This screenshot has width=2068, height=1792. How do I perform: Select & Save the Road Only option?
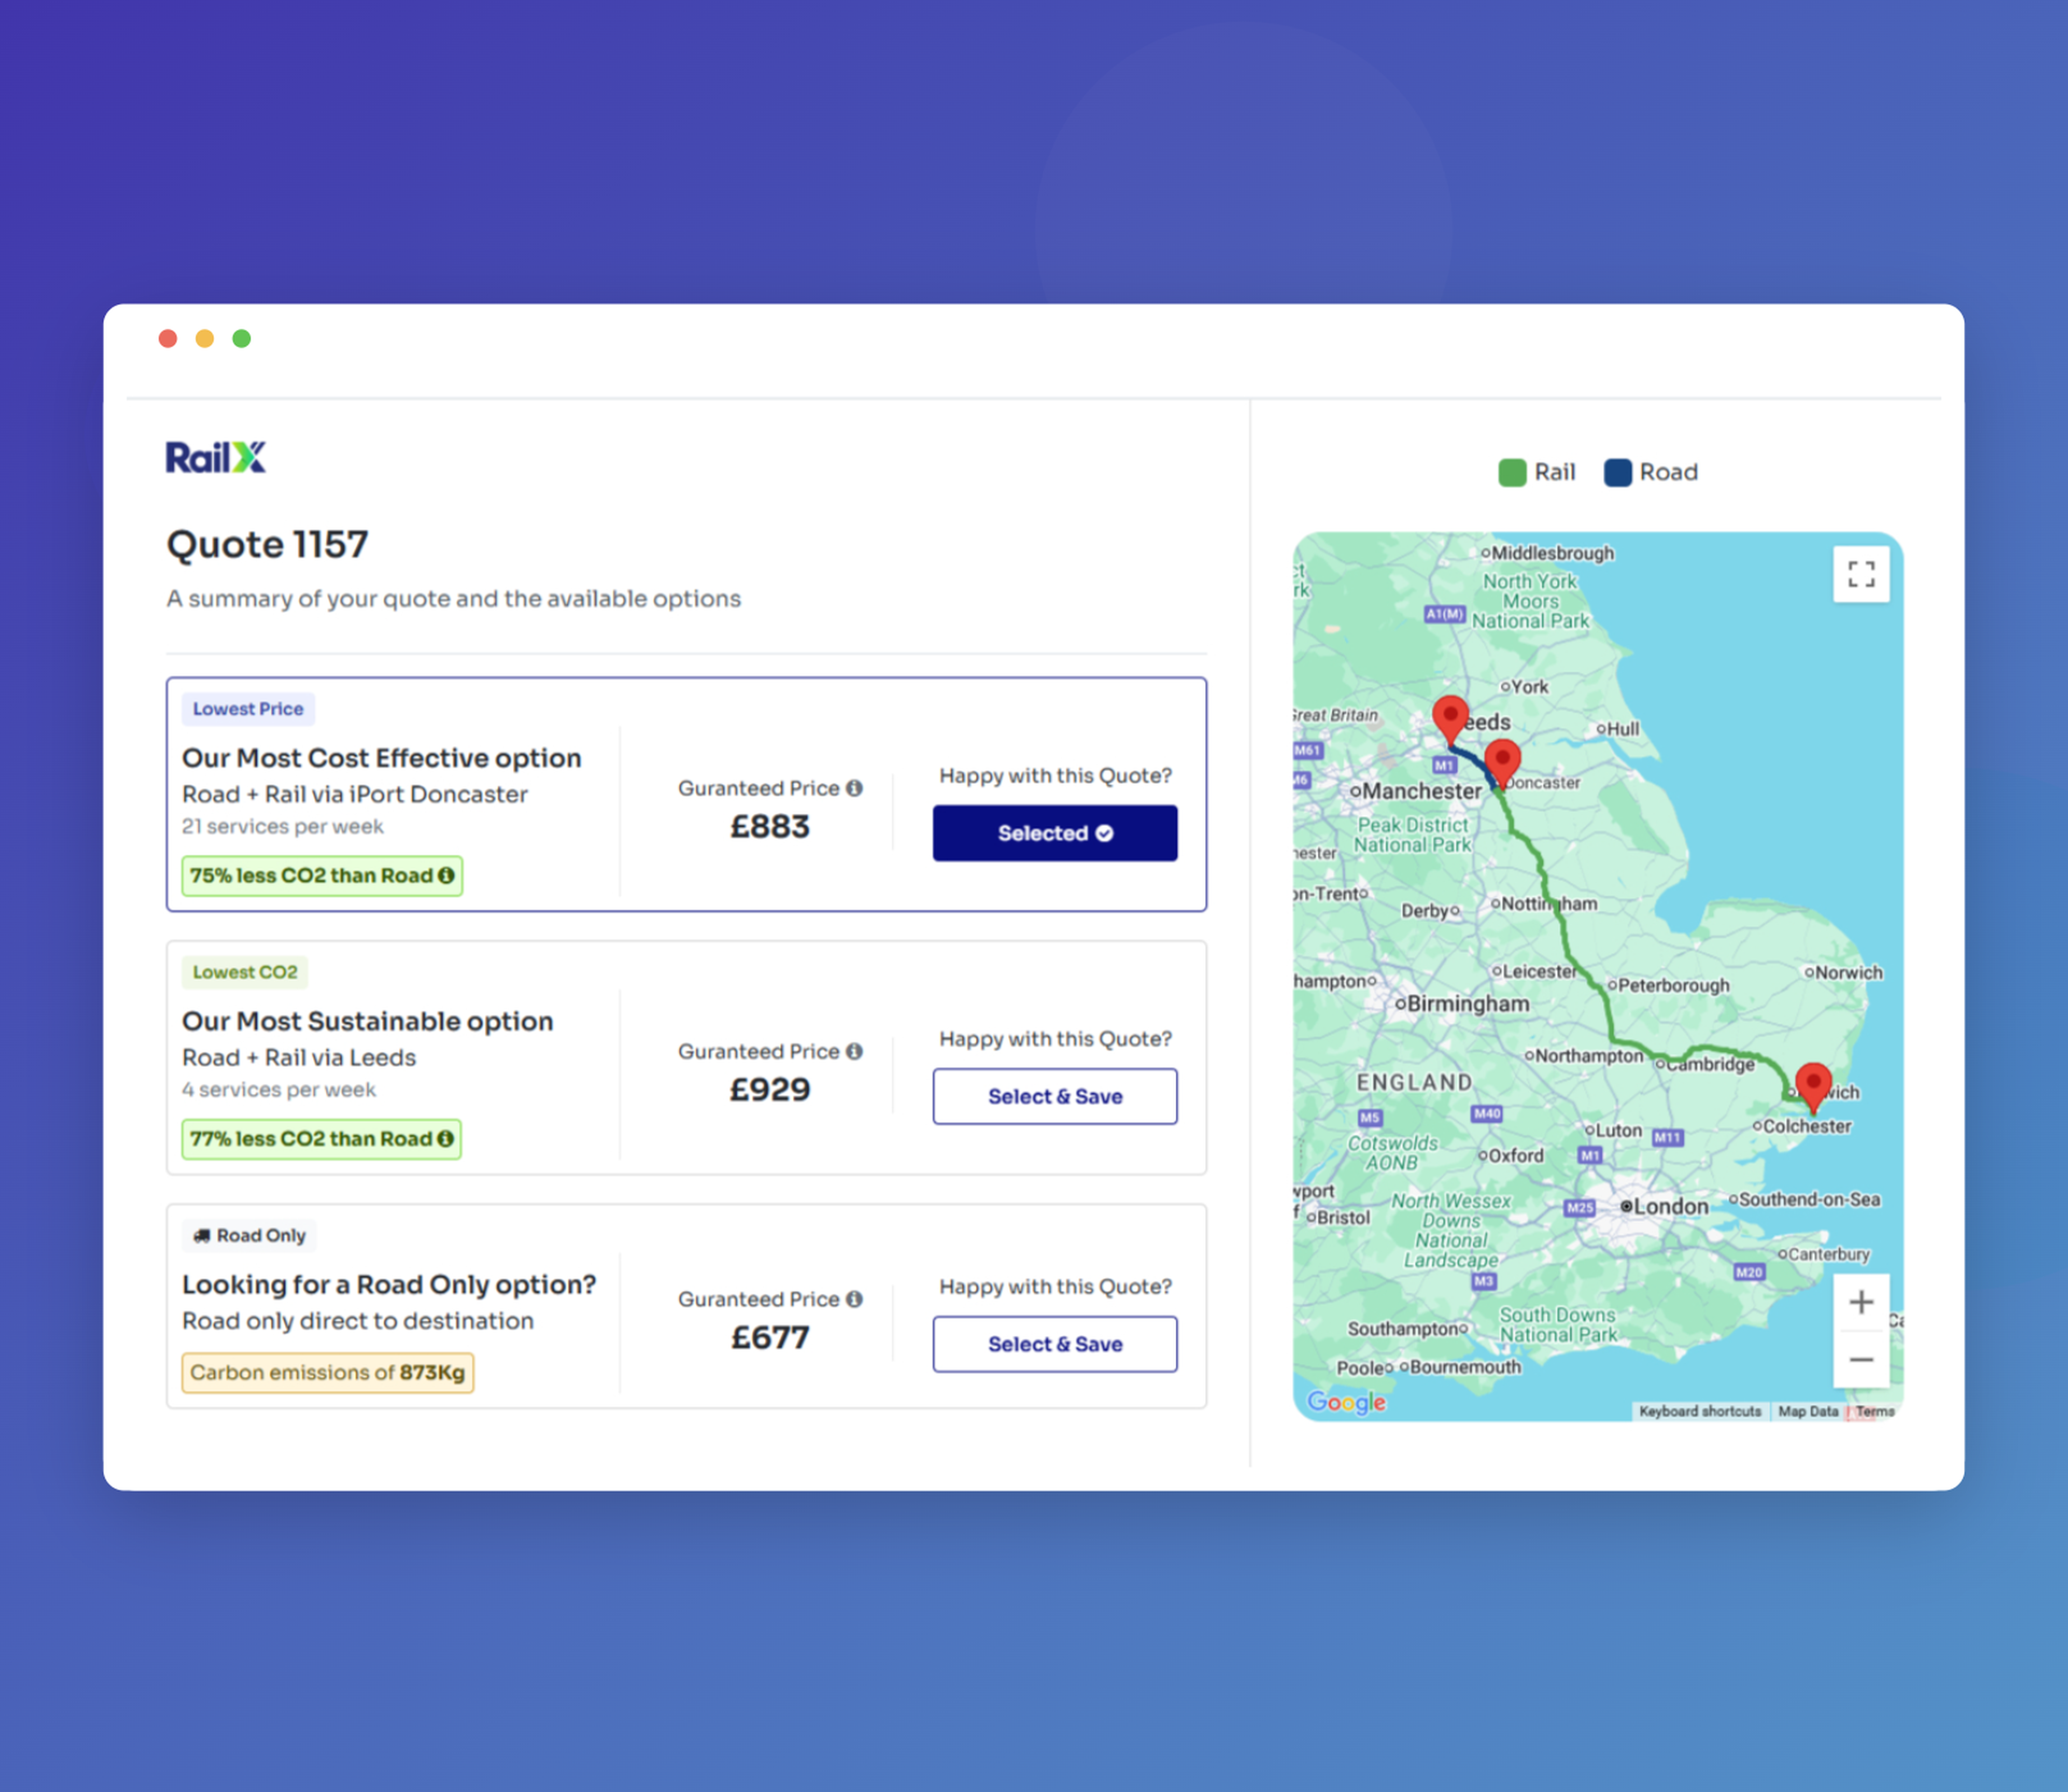1054,1344
